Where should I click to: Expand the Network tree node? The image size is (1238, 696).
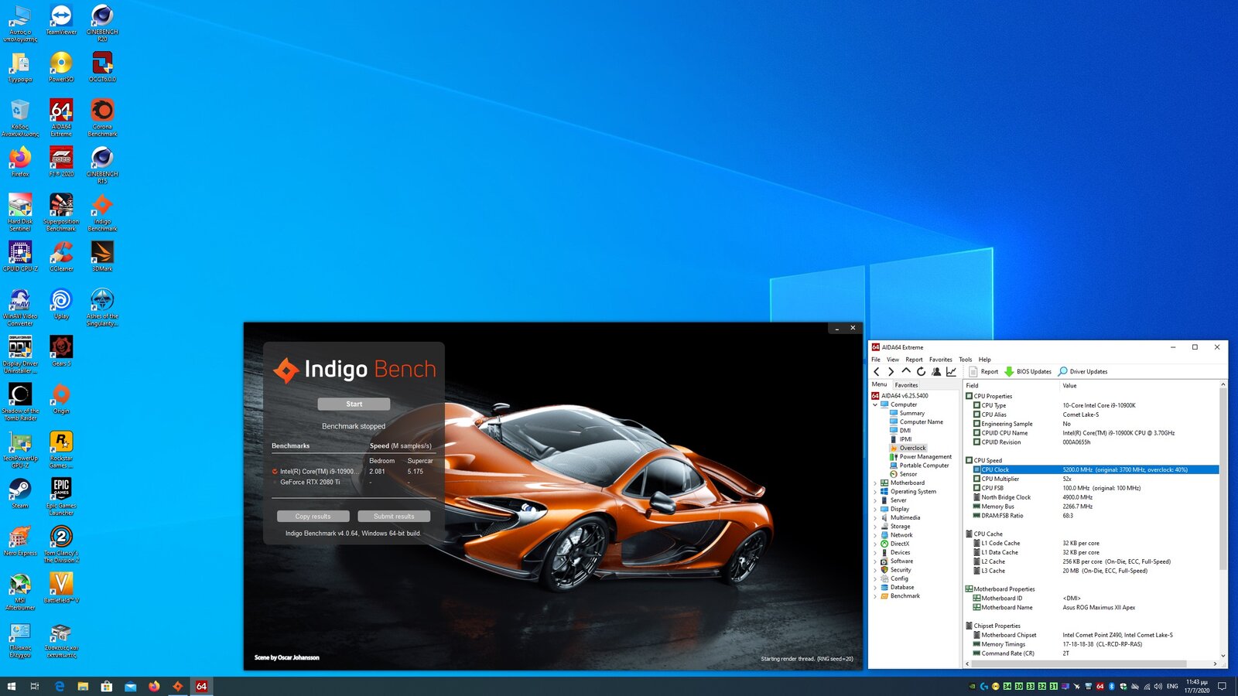(875, 535)
